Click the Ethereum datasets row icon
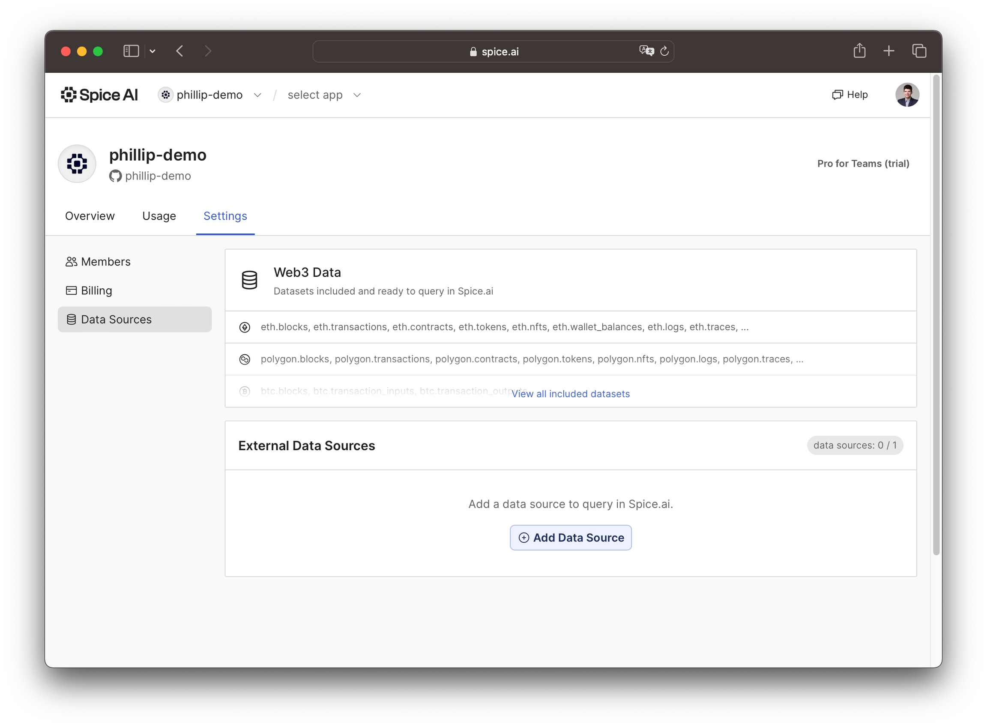Screen dimensions: 987x727 point(245,327)
